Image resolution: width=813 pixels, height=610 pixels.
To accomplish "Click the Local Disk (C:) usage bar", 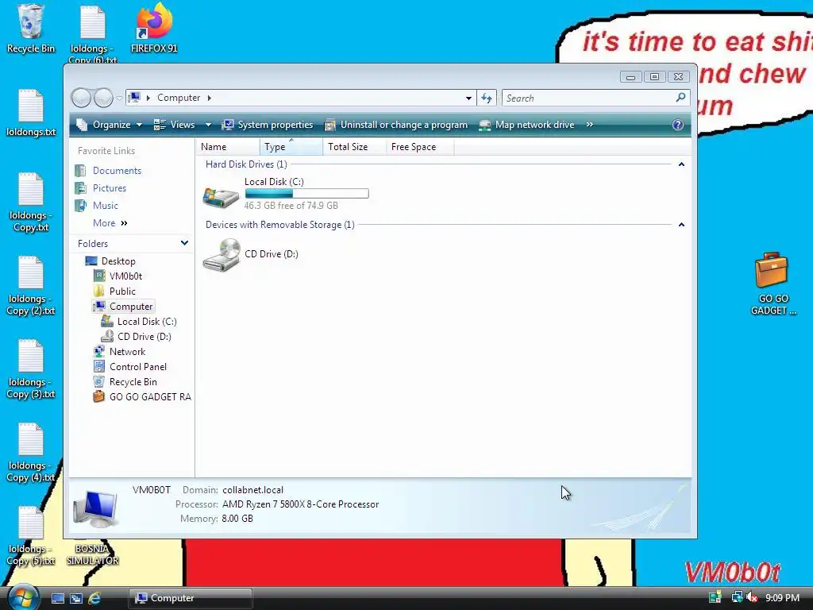I will tap(307, 194).
